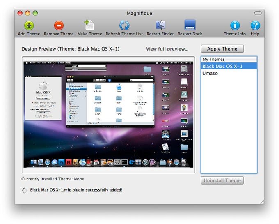Click the My Themes column header
Image resolution: width=279 pixels, height=224 pixels.
click(229, 59)
